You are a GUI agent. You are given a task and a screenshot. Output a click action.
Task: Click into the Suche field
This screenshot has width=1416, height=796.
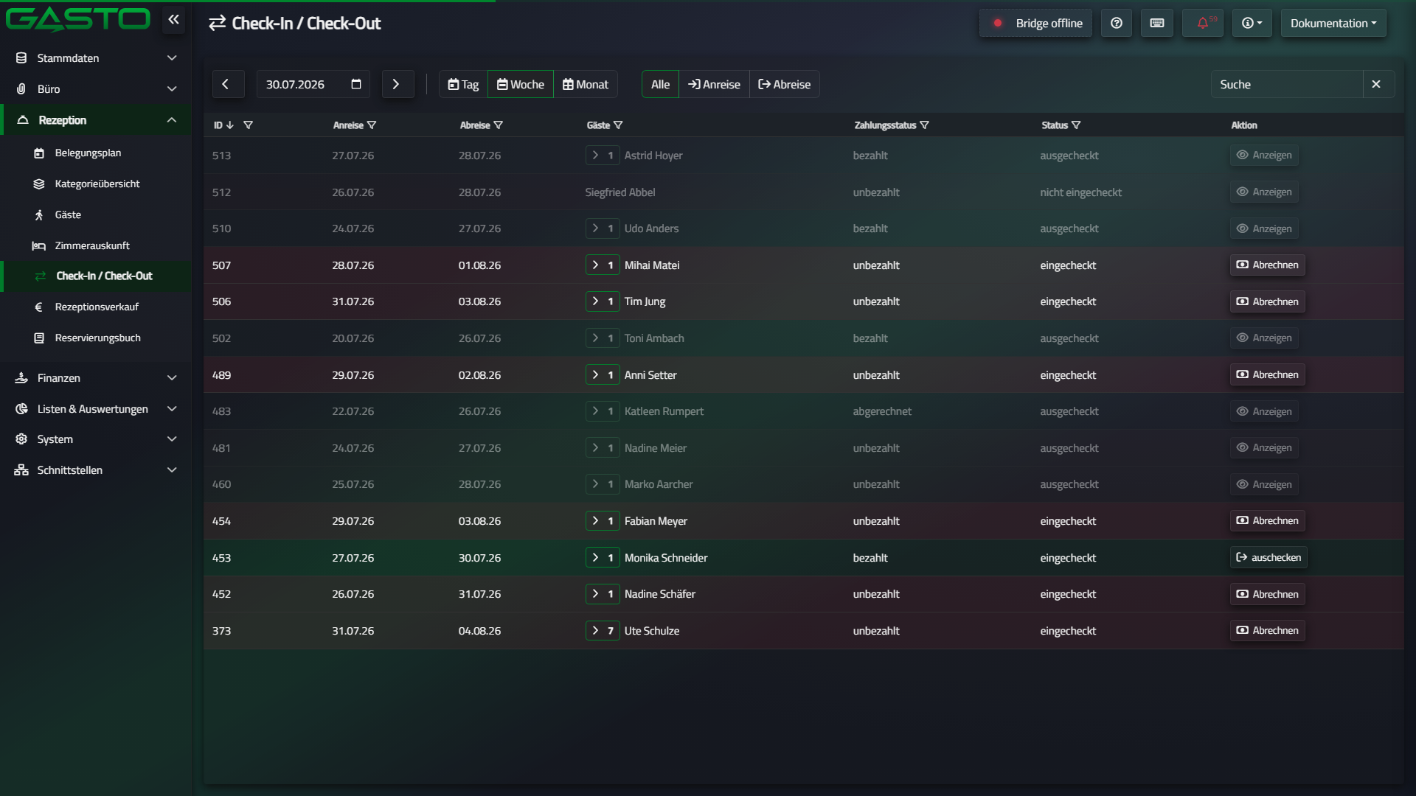click(x=1287, y=84)
